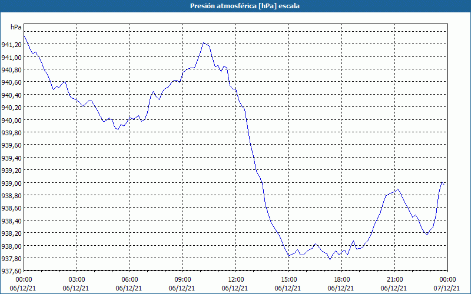Select the 06/12/21 date under 18:00
The image size is (471, 294).
pos(341,288)
